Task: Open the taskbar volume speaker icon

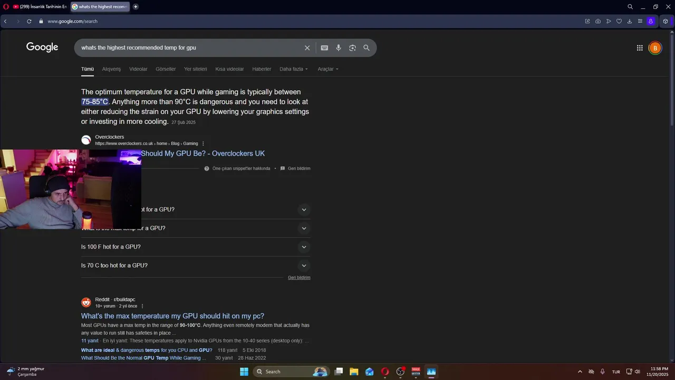Action: coord(637,372)
